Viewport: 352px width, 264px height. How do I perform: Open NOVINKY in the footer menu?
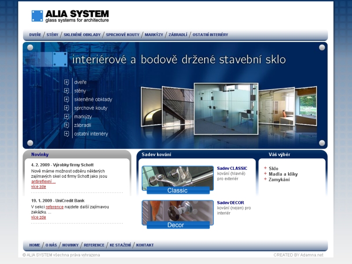pyautogui.click(x=70, y=245)
